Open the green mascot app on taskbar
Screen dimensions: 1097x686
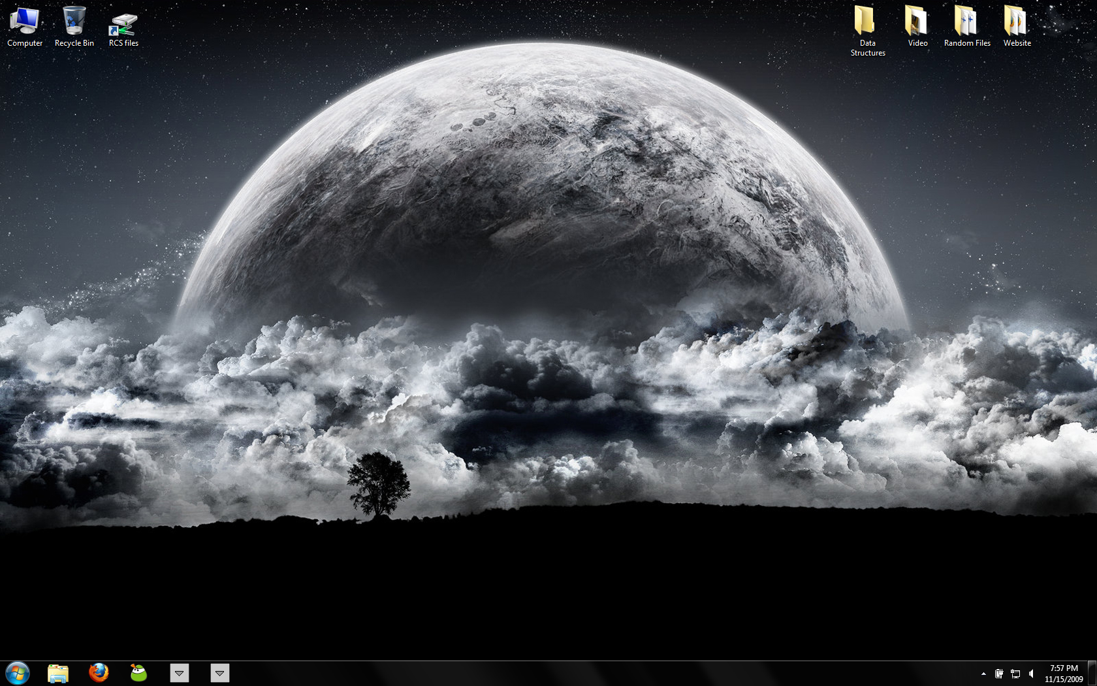pos(138,672)
